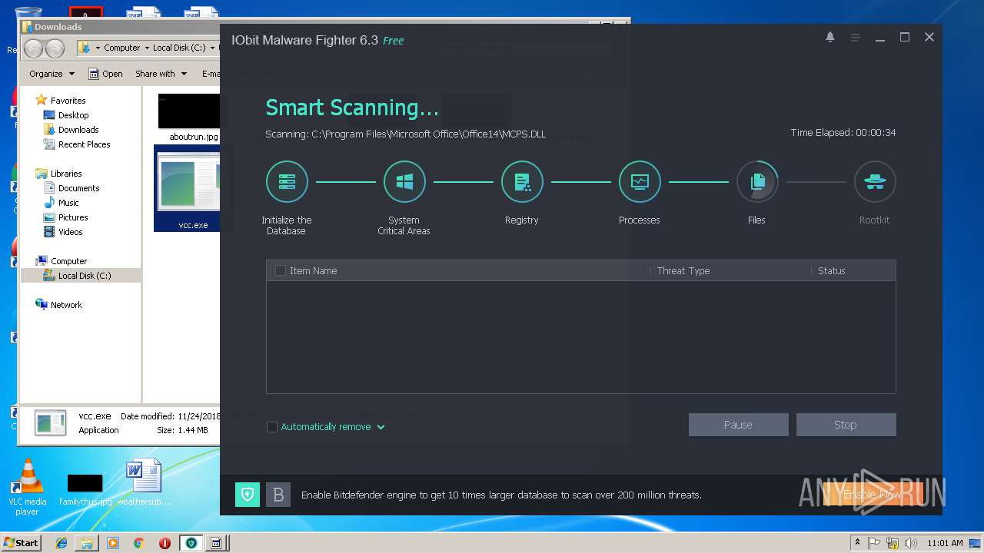This screenshot has height=553, width=984.
Task: Click the network tray icon
Action: click(x=893, y=543)
